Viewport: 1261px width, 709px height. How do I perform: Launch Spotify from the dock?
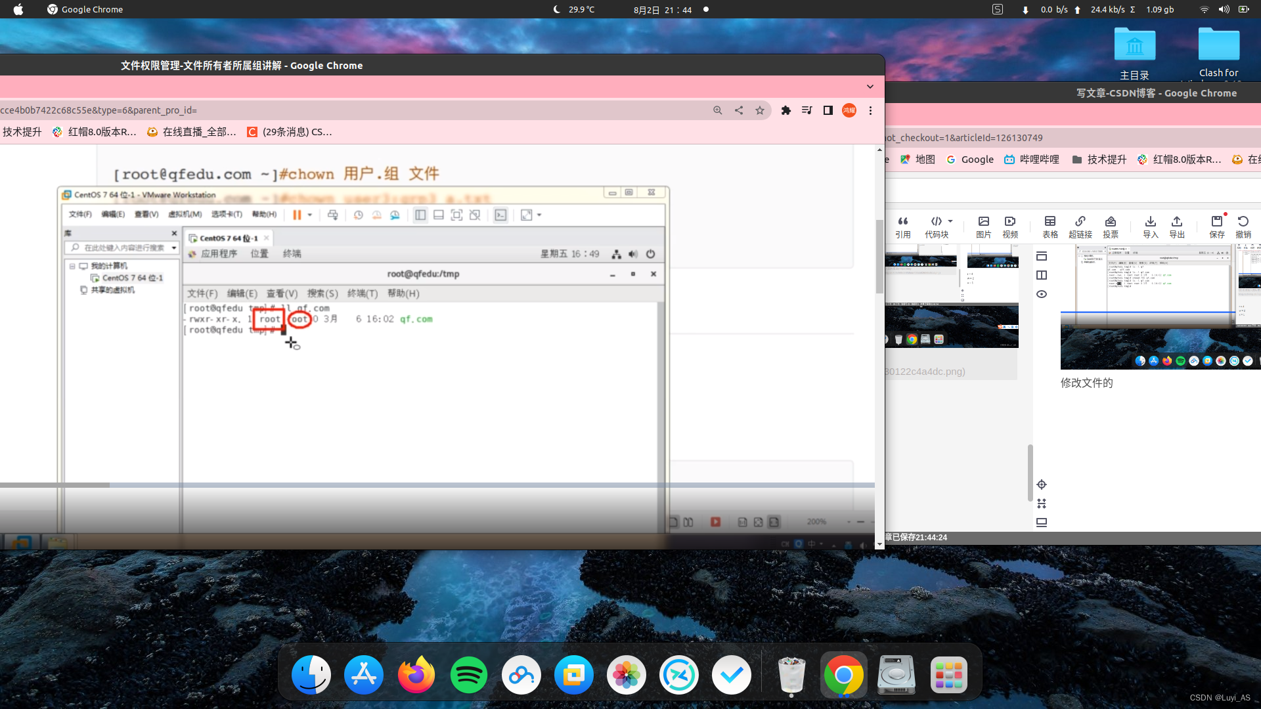pyautogui.click(x=469, y=675)
